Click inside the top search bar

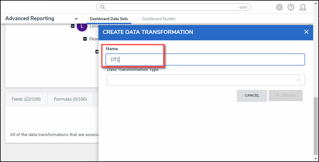click(172, 7)
